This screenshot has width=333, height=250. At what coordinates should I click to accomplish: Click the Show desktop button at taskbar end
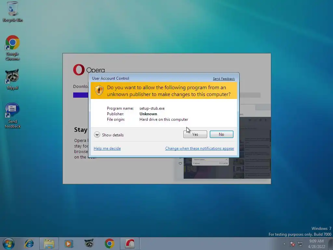330,244
